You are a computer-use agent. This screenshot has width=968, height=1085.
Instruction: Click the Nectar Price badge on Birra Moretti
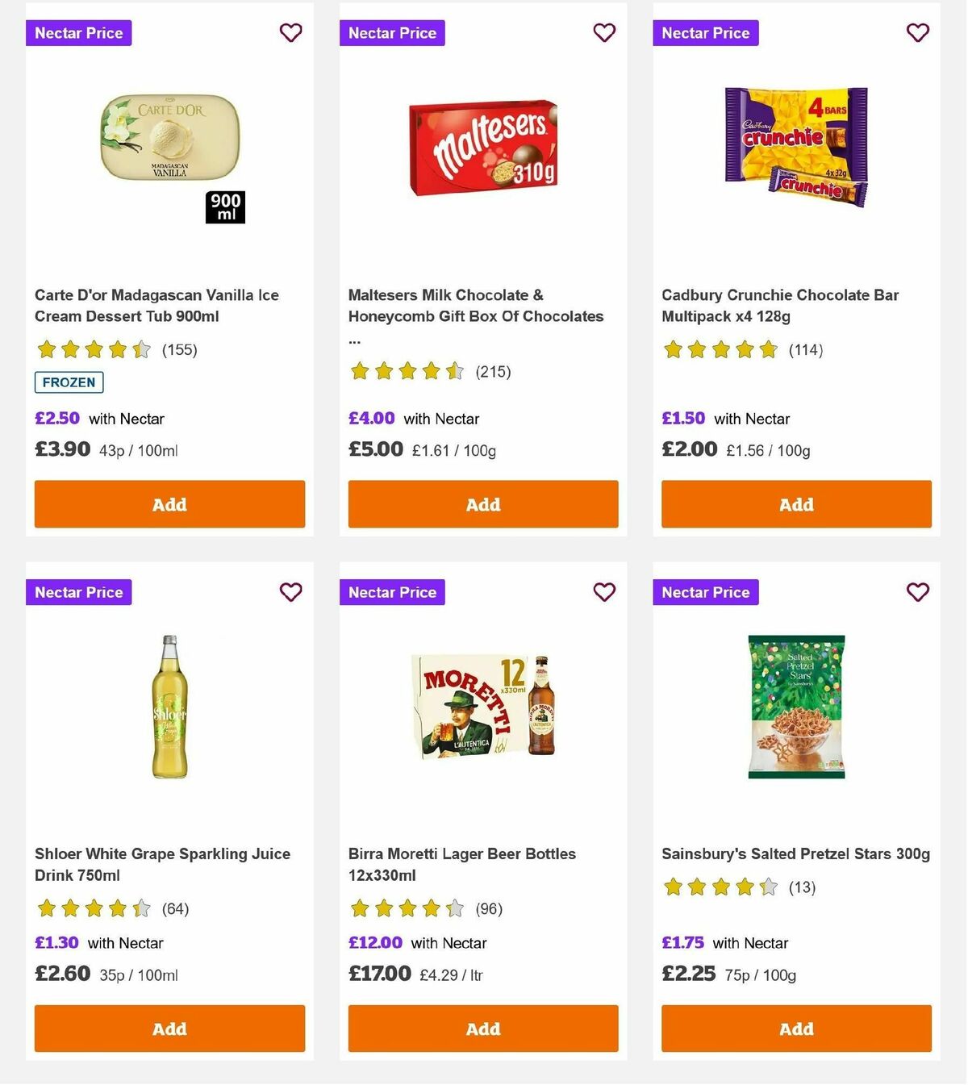[392, 591]
